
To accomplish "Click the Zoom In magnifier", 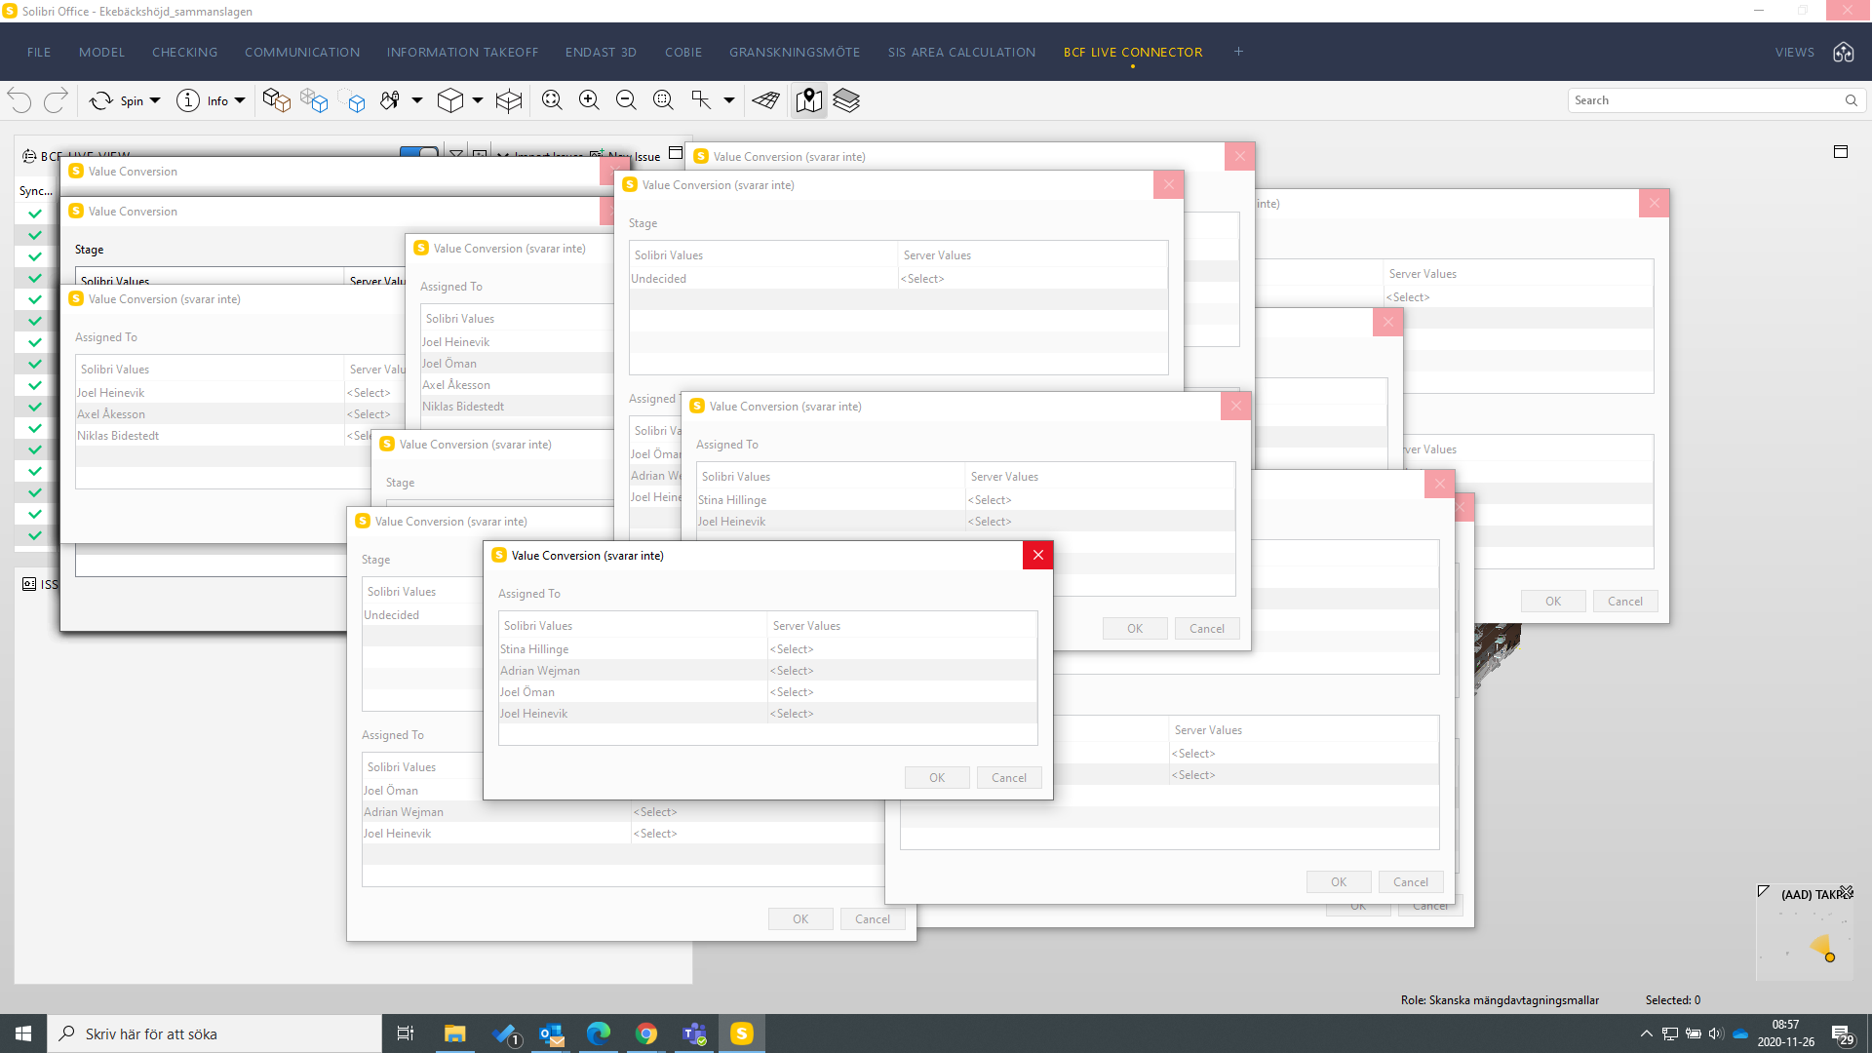I will click(x=589, y=100).
